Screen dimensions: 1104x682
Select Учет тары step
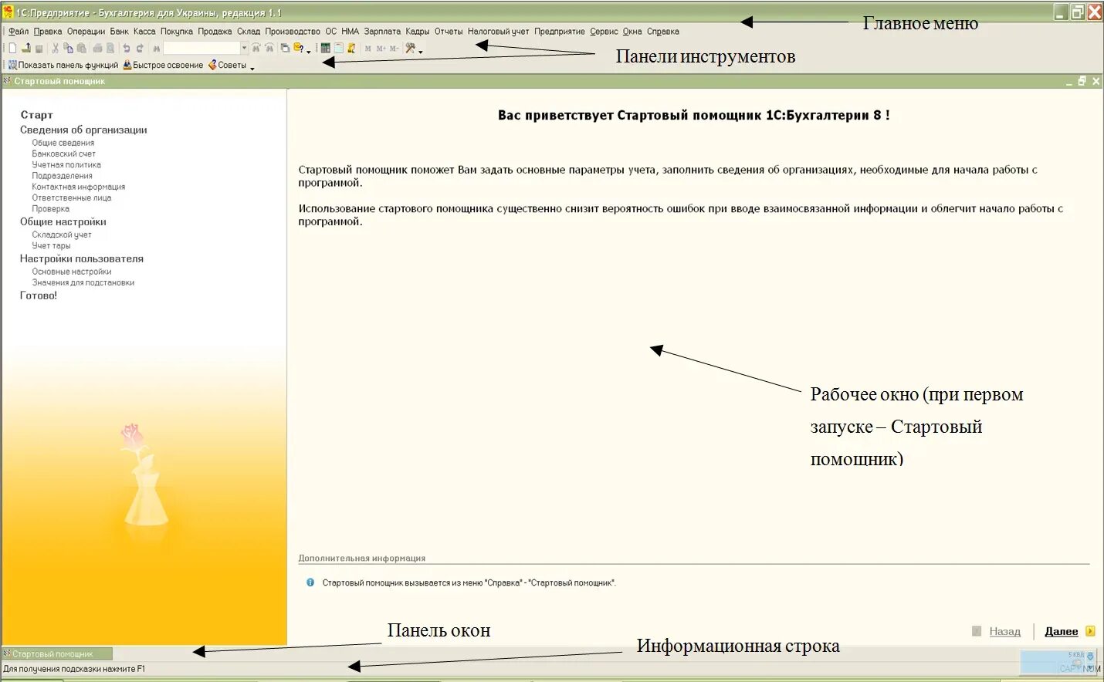click(x=51, y=245)
